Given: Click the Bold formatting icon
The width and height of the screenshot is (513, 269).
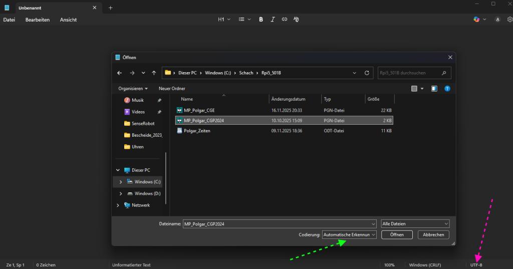Looking at the screenshot, I should 261,20.
